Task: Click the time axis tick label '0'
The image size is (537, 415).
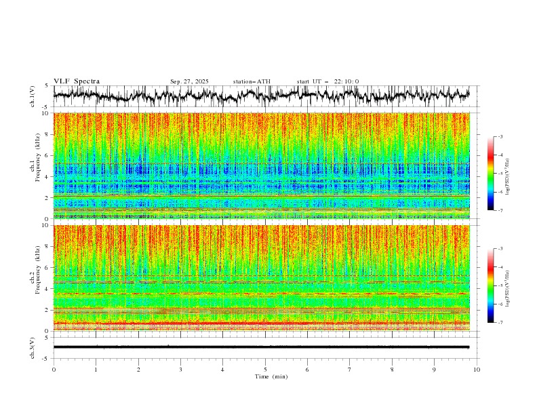Action: [54, 370]
